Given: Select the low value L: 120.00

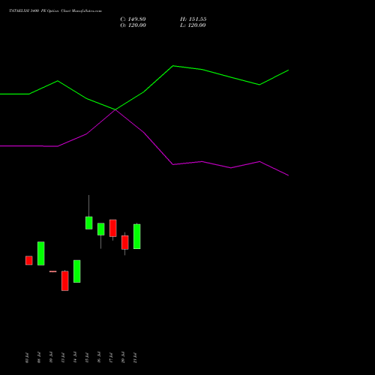Looking at the screenshot, I should point(193,25).
